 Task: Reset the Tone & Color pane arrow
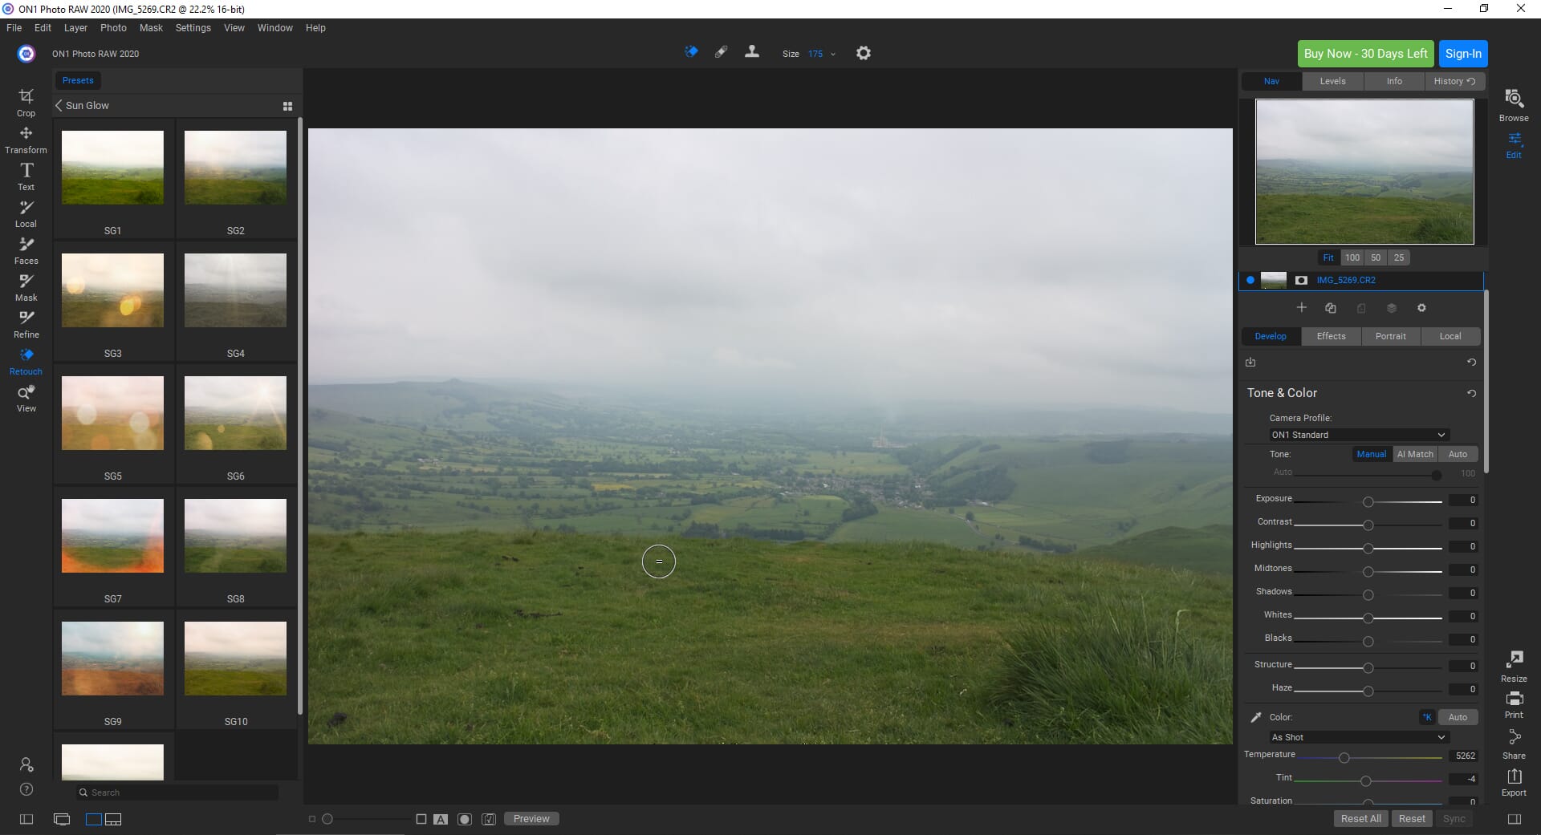point(1471,393)
